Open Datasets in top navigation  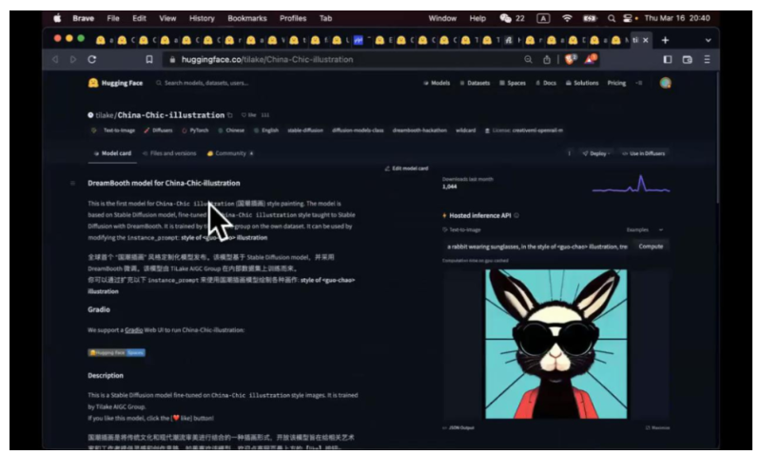coord(475,83)
